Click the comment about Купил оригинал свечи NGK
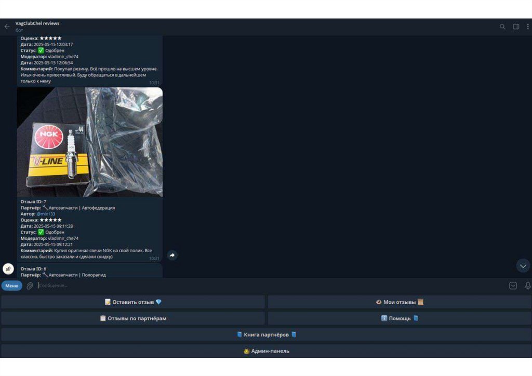This screenshot has width=532, height=376. click(x=86, y=254)
